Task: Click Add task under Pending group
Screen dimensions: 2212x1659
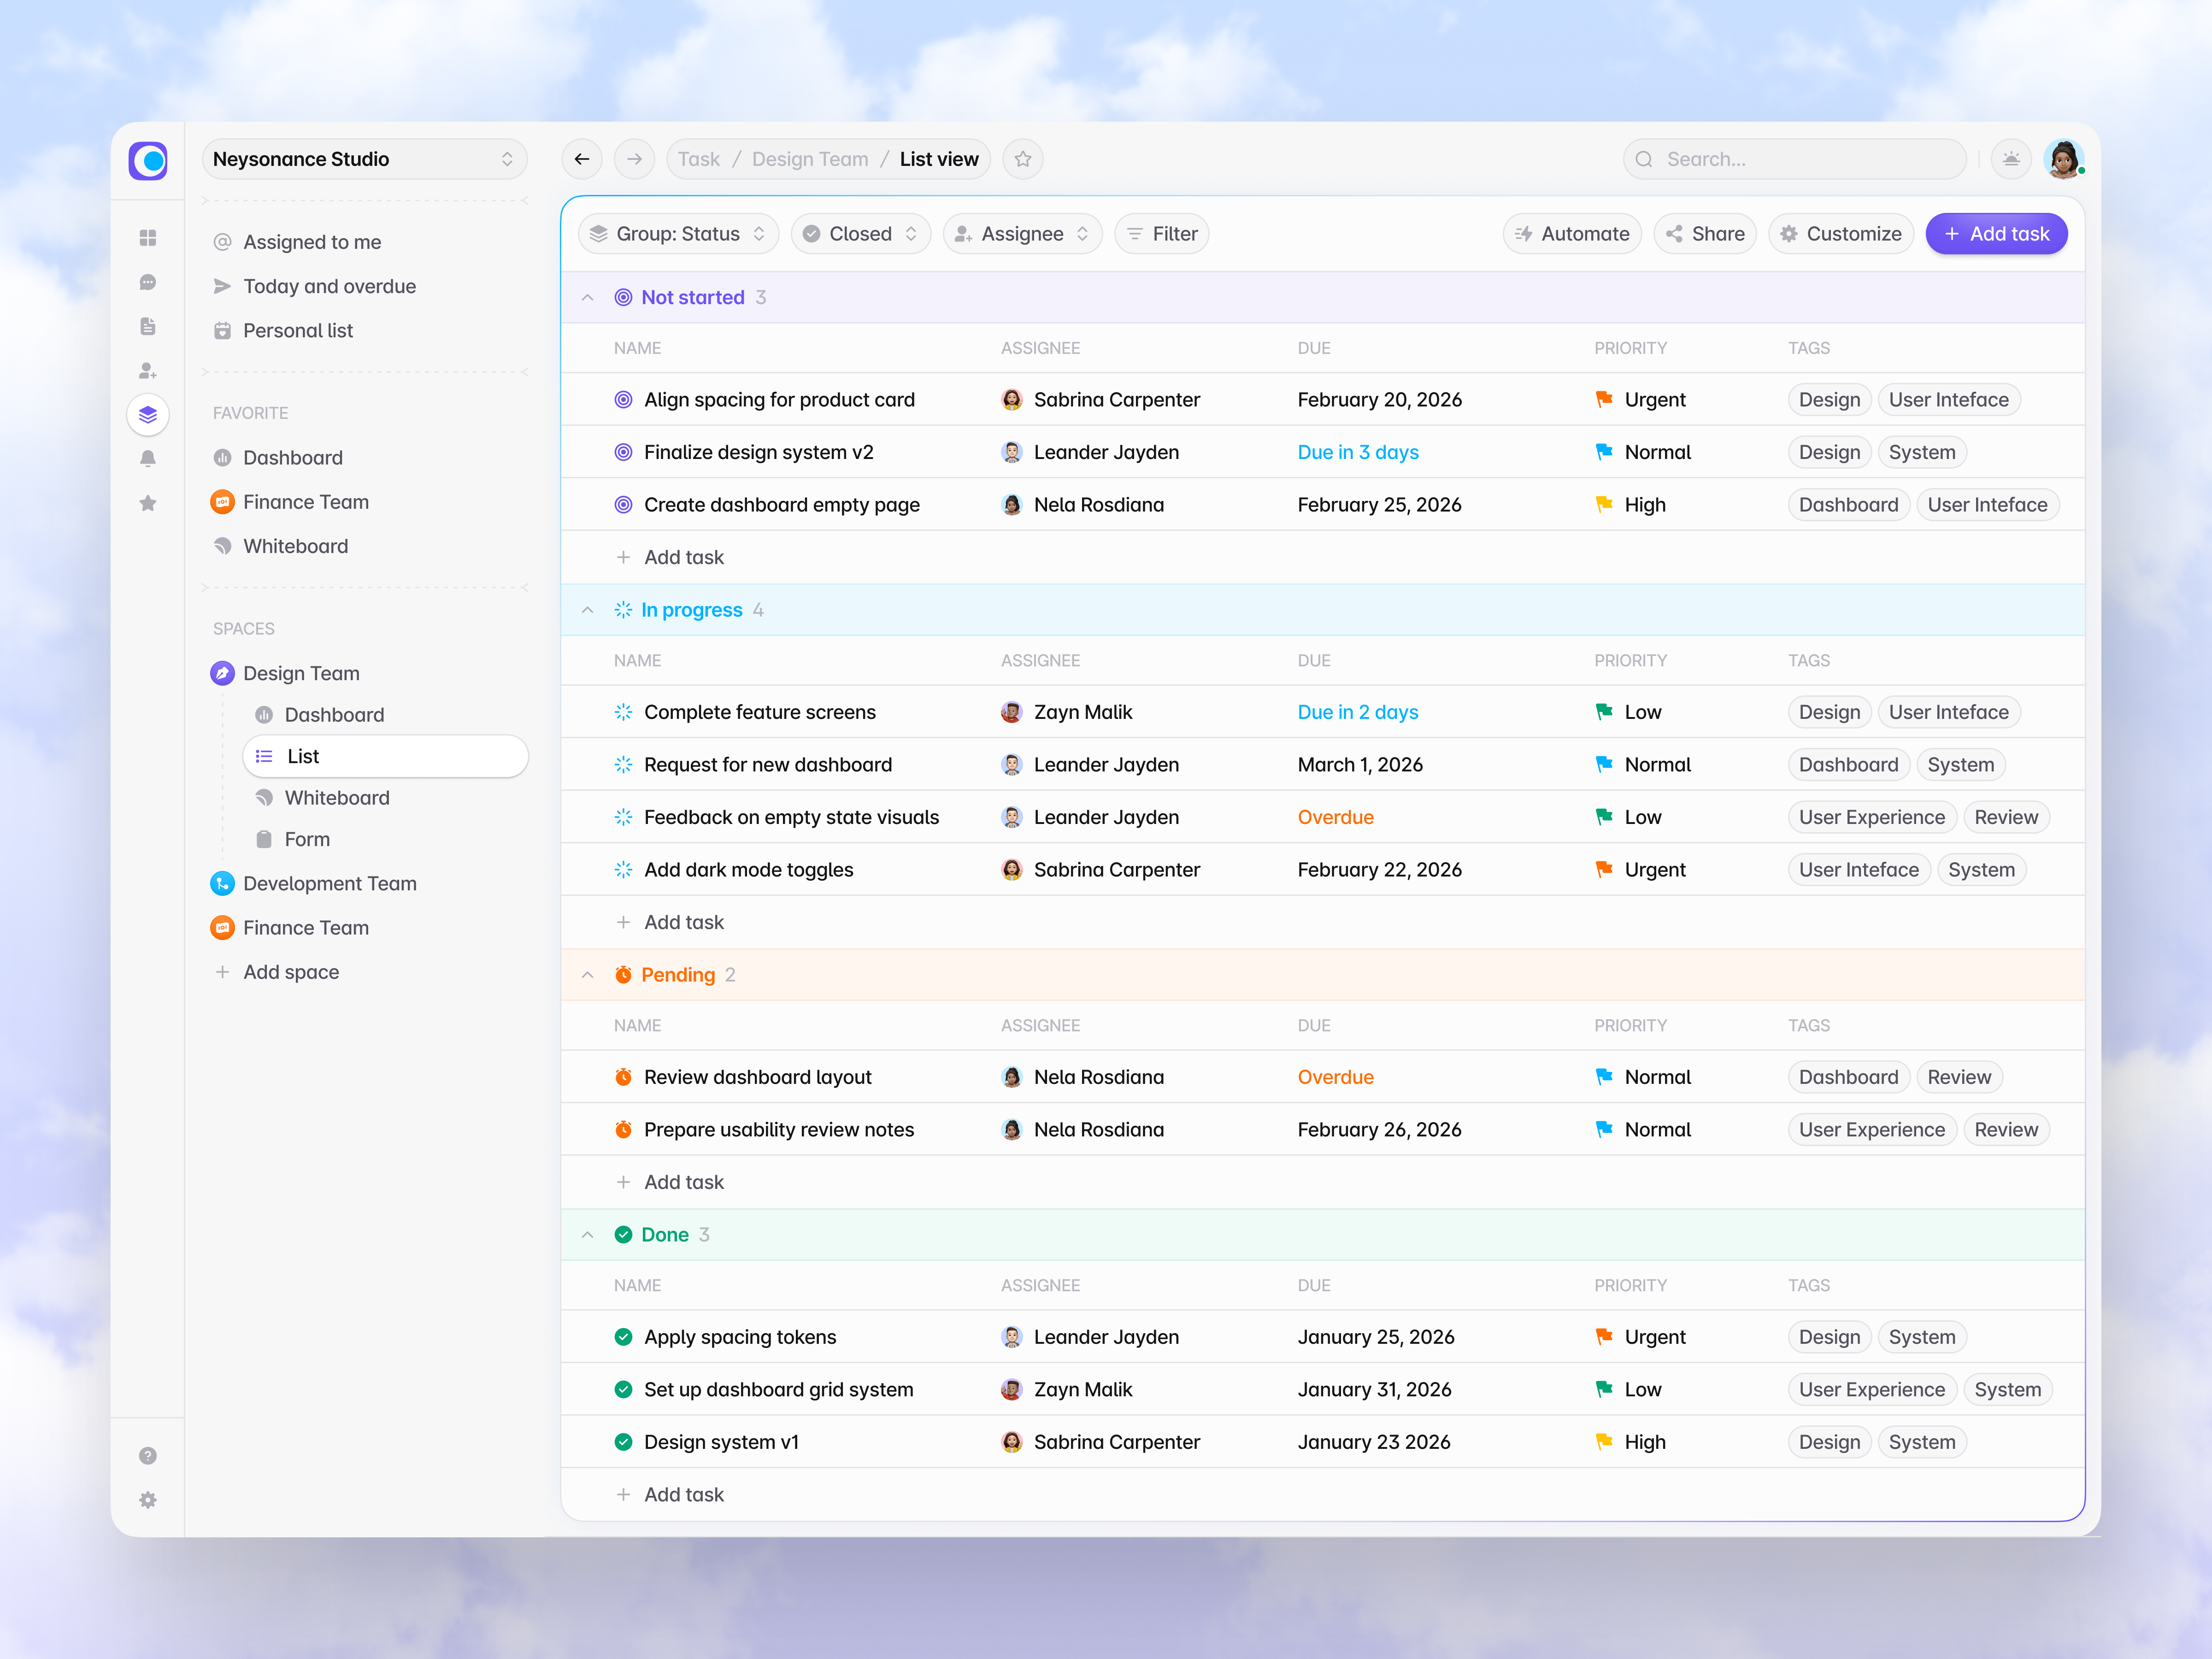Action: (x=670, y=1182)
